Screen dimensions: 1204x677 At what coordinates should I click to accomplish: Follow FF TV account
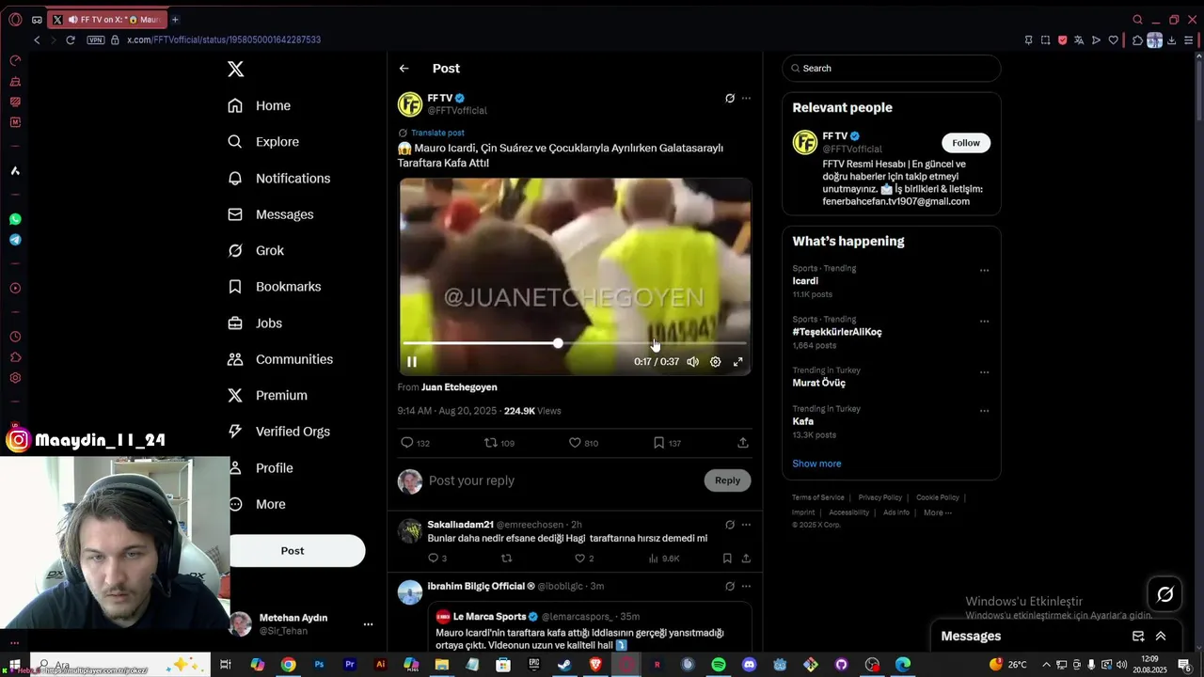tap(966, 143)
